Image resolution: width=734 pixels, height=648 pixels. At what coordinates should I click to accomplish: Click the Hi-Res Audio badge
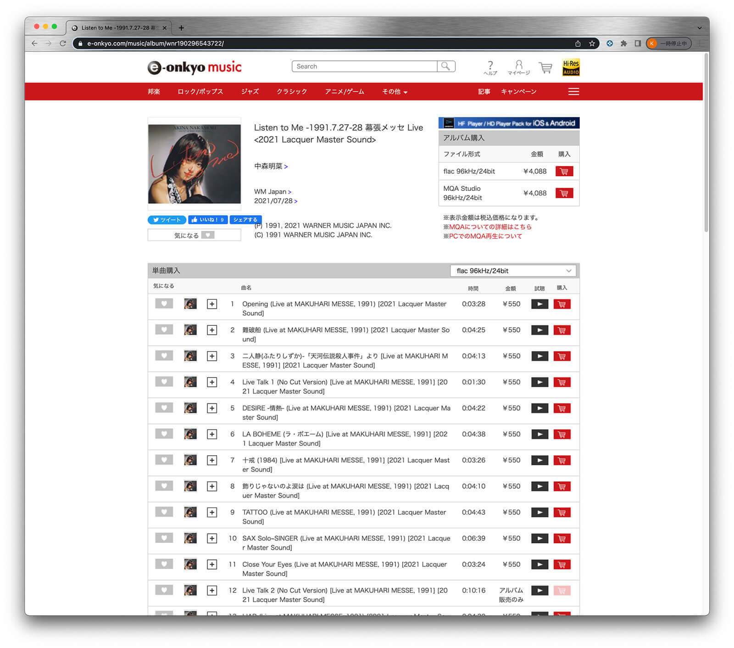pos(571,67)
